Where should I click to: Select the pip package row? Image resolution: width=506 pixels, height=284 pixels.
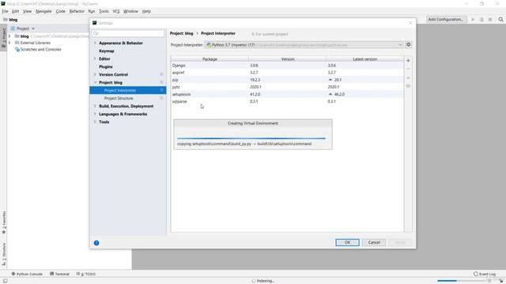click(287, 80)
